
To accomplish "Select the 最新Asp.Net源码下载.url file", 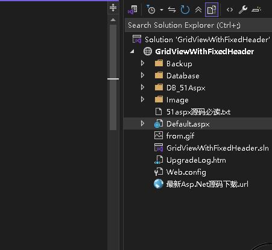I will [207, 184].
